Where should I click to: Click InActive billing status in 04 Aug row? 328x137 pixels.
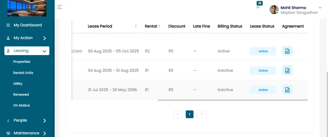coord(225,70)
